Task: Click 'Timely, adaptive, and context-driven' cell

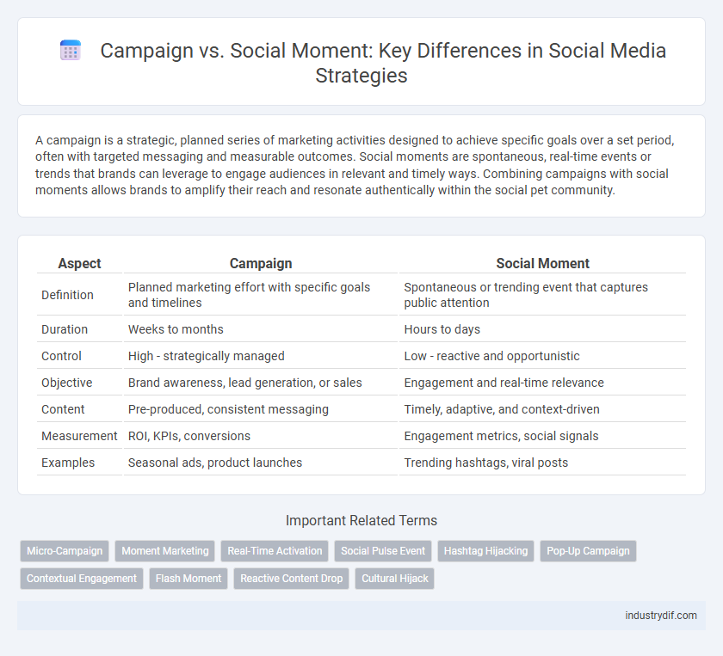Action: tap(543, 409)
